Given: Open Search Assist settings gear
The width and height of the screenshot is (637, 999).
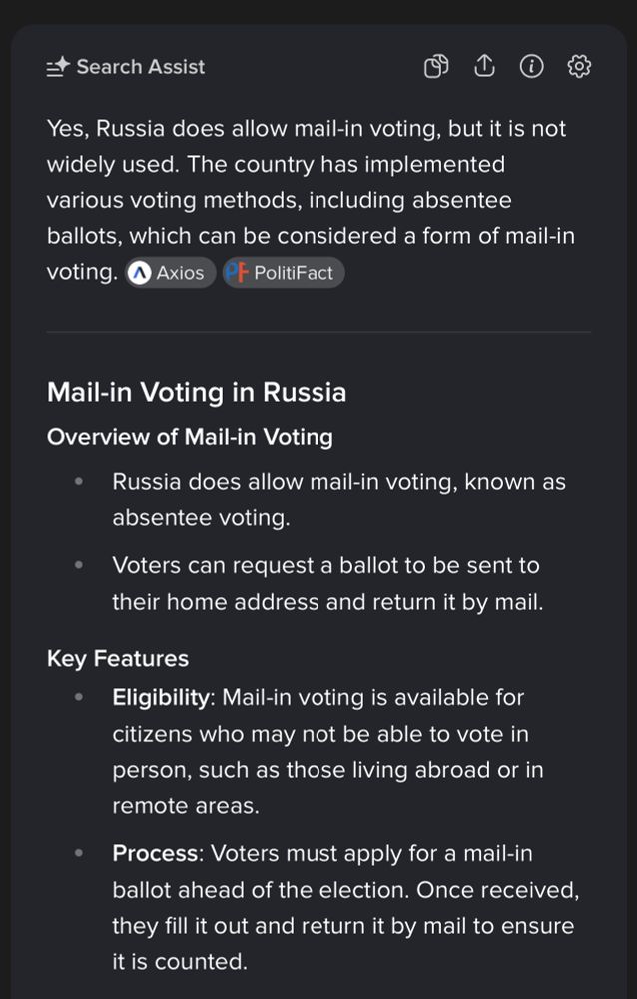Looking at the screenshot, I should tap(579, 67).
